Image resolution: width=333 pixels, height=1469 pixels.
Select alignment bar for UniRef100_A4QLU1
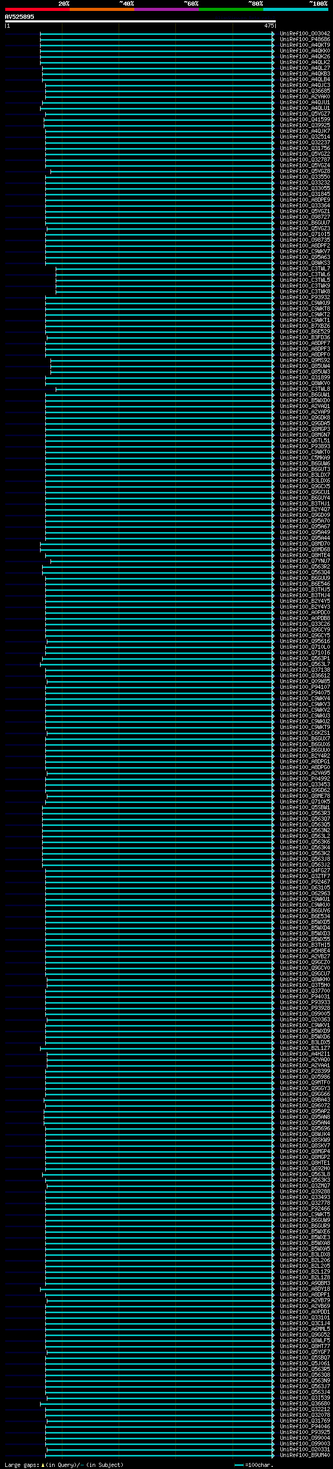pos(157,108)
